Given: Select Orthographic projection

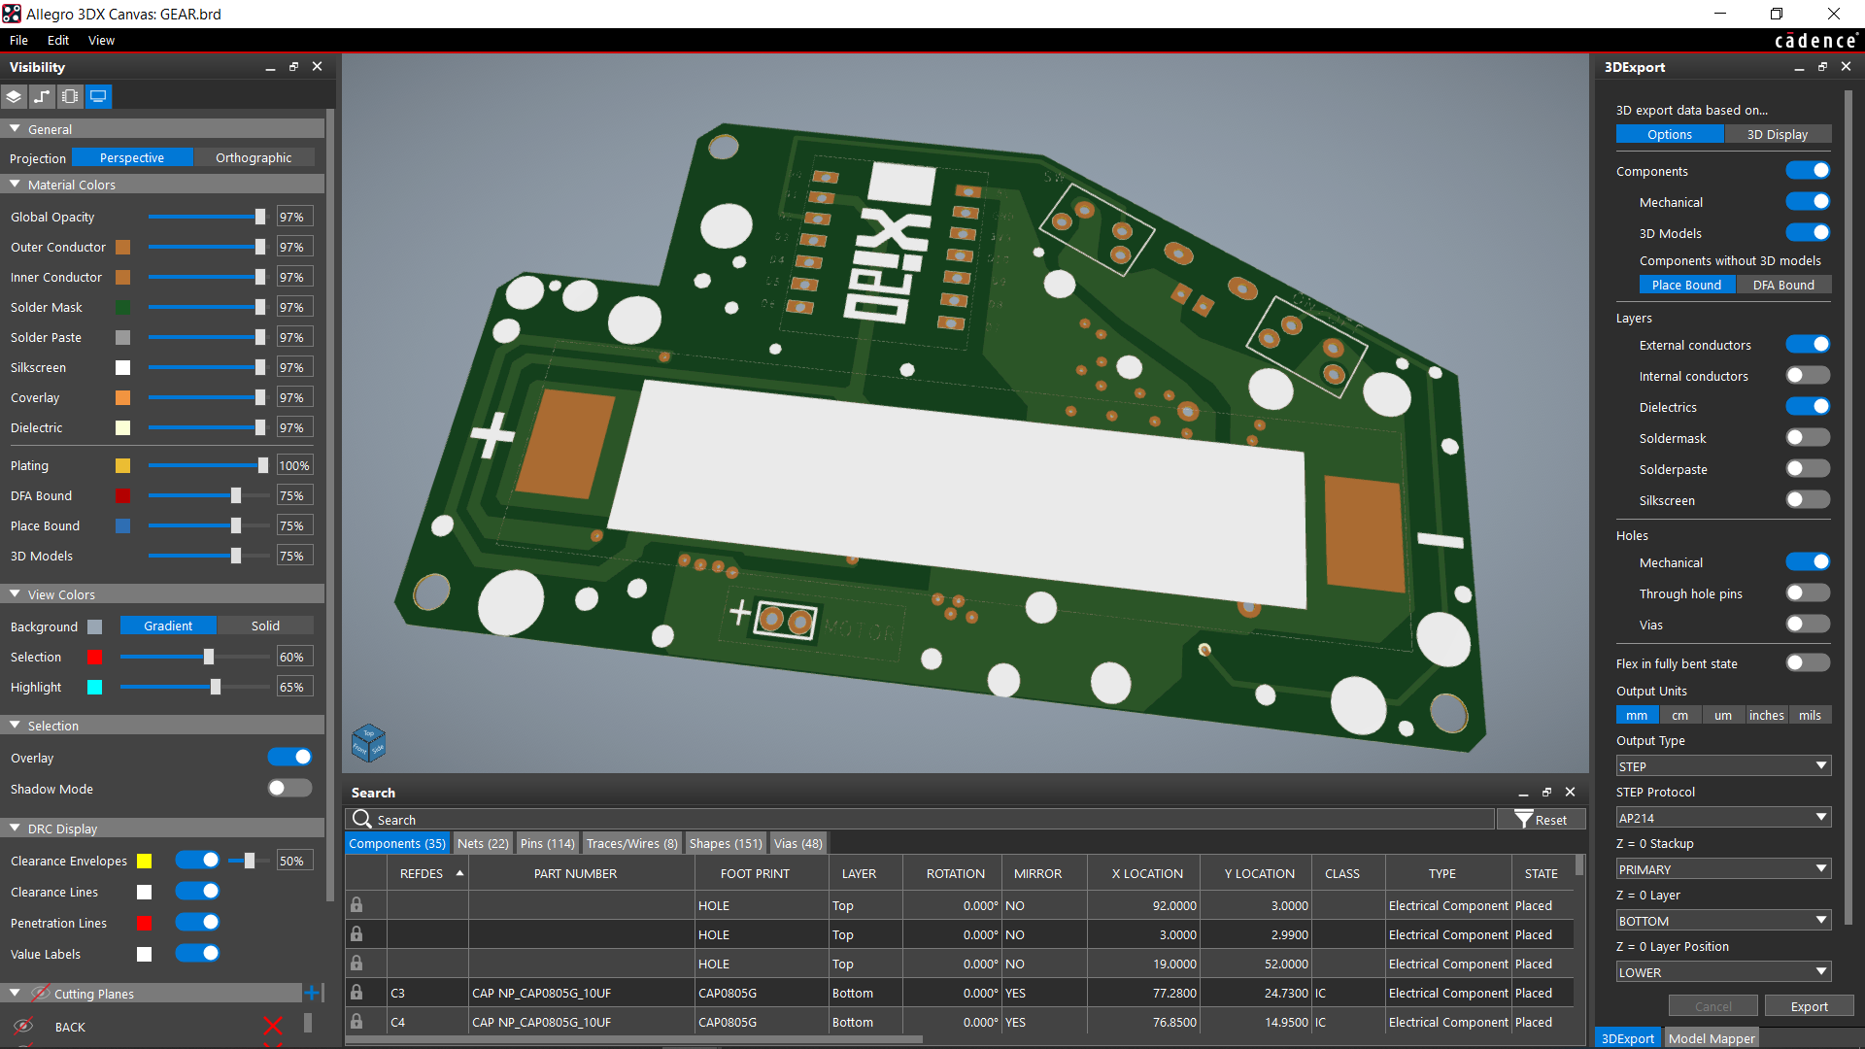Looking at the screenshot, I should click(254, 157).
